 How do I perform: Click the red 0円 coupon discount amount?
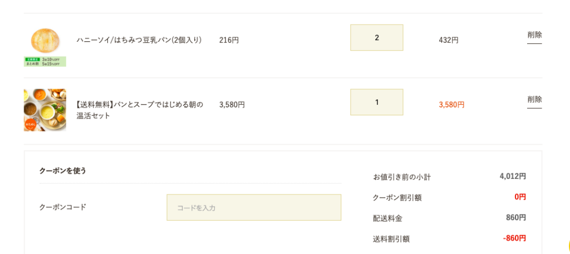pos(520,197)
